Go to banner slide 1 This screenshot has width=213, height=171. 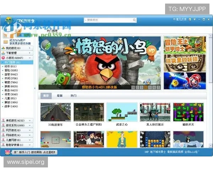[133, 87]
